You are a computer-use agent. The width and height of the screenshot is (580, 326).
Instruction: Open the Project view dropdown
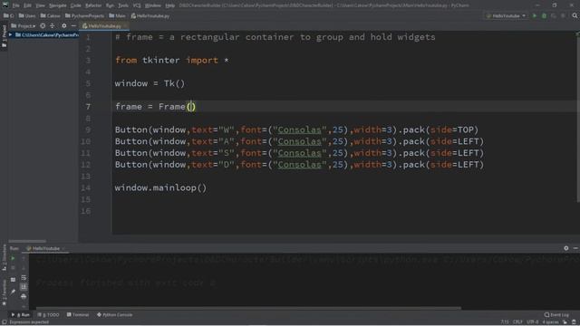[x=24, y=26]
